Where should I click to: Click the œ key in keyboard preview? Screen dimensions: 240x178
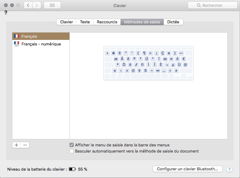165,59
